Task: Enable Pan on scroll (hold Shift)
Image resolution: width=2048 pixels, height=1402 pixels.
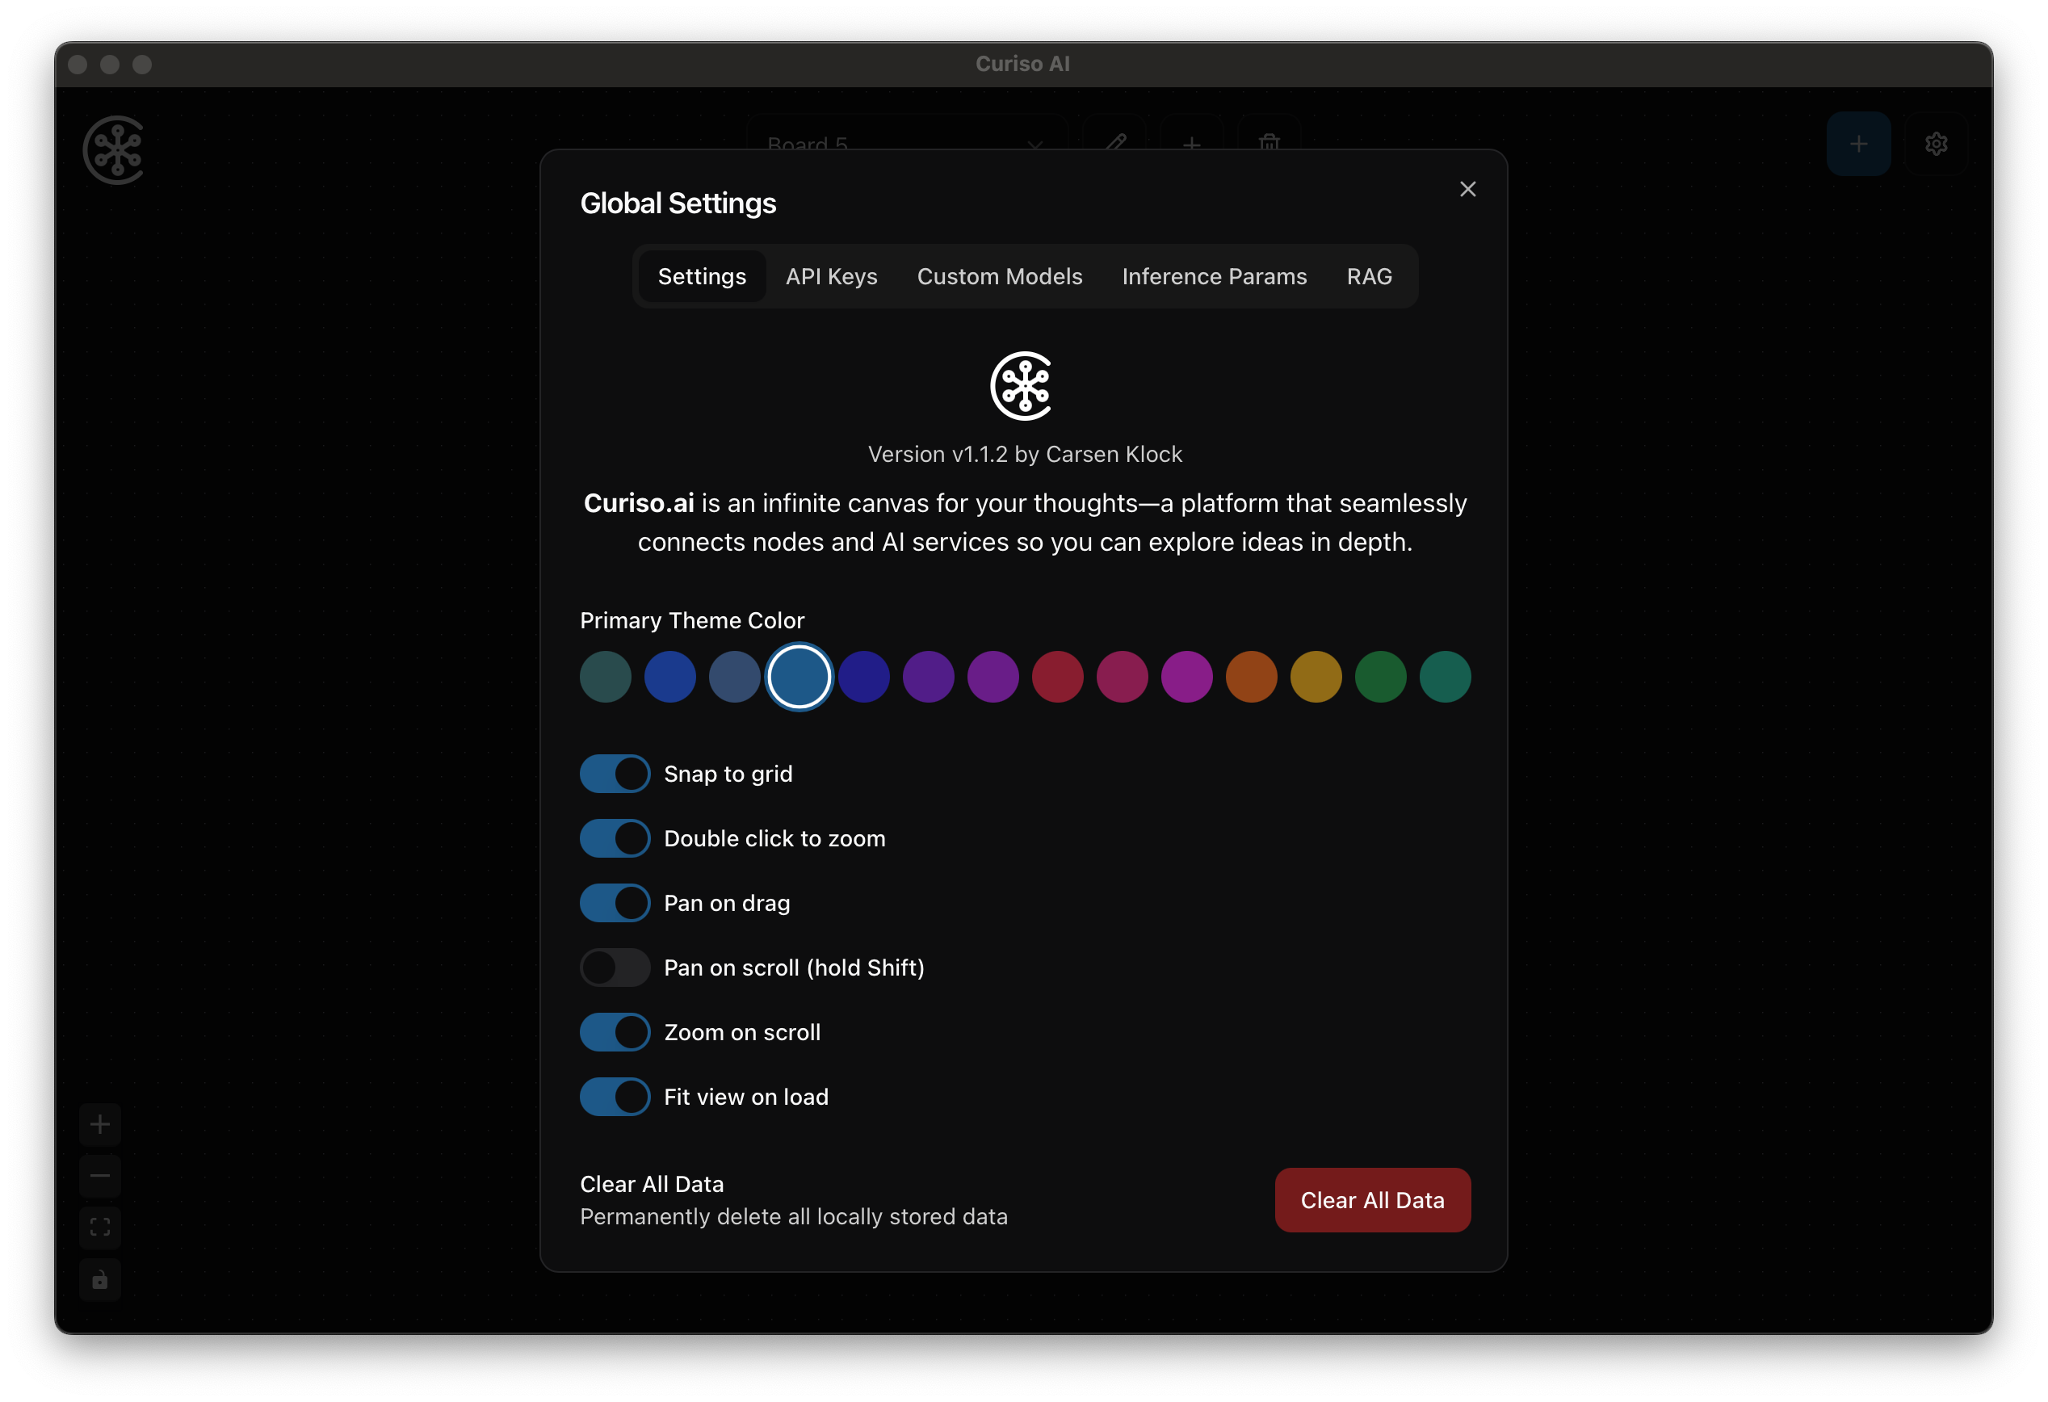Action: 615,968
